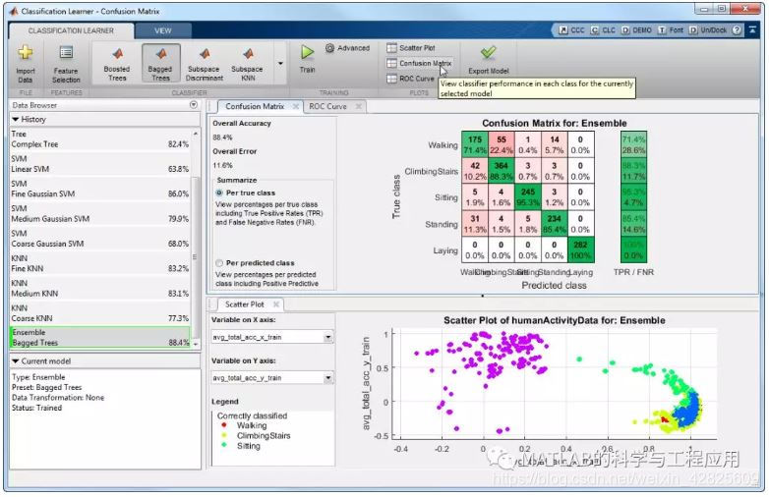Screen dimensions: 769x497
Task: Collapse the History section
Action: coord(16,119)
